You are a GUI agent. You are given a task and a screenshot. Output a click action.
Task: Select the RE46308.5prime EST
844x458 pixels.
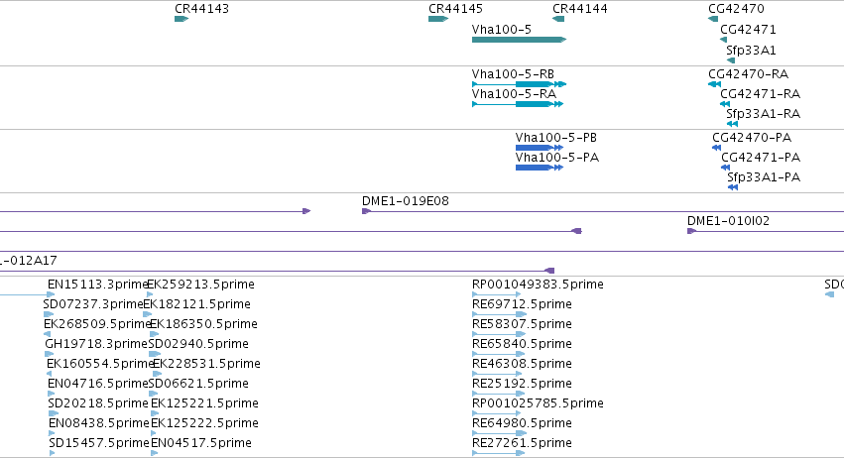point(497,374)
